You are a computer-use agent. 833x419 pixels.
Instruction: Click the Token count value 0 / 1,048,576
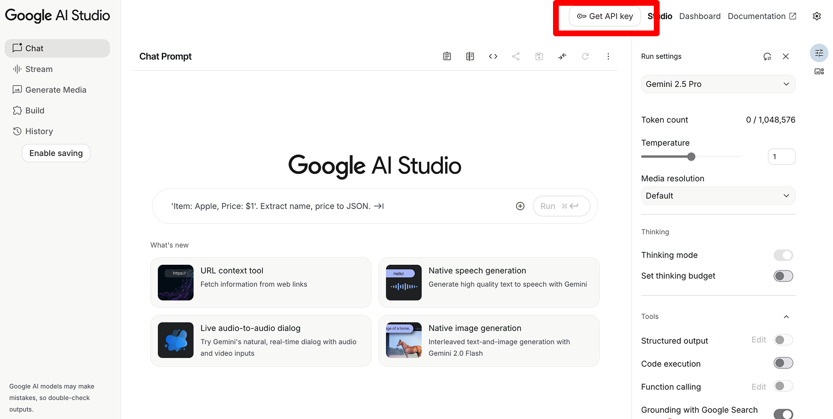771,120
